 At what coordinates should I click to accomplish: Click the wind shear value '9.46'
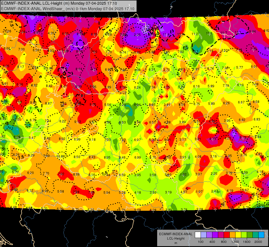point(122,157)
